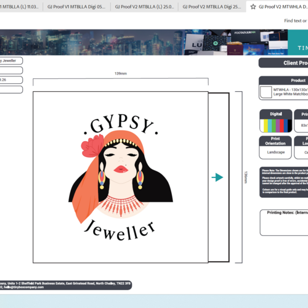Select the Gypsy Jeweller logo artwork

121,177
